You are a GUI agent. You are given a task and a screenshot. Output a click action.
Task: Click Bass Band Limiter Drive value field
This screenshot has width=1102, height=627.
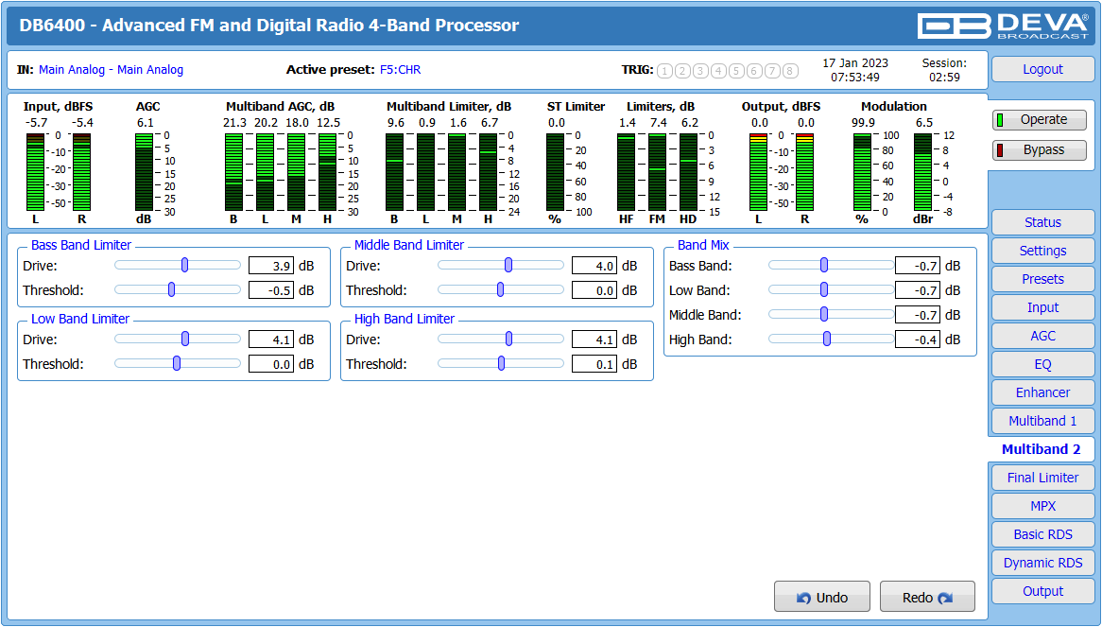click(x=271, y=266)
